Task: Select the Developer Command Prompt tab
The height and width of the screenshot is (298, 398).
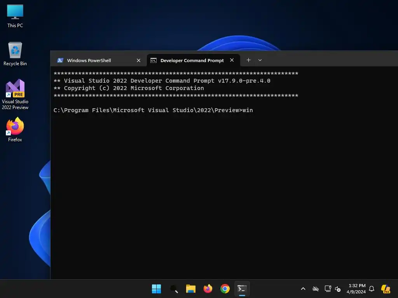Action: click(193, 60)
